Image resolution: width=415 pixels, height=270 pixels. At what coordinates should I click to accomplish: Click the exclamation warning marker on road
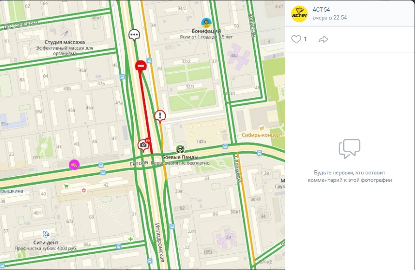(x=160, y=116)
